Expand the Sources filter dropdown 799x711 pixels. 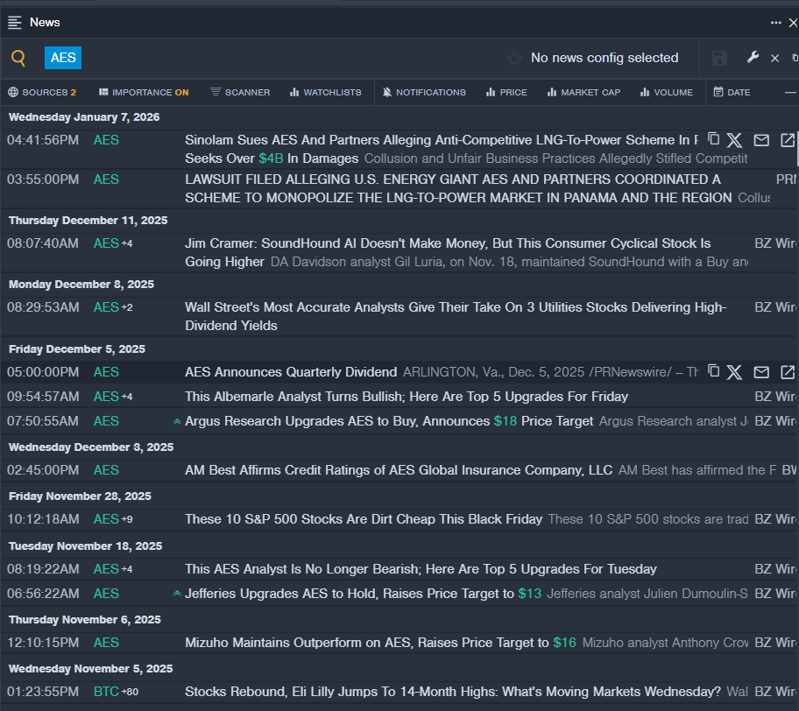[42, 92]
